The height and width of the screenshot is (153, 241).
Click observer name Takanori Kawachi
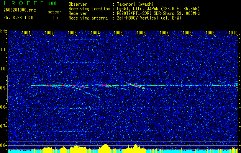pos(135,4)
